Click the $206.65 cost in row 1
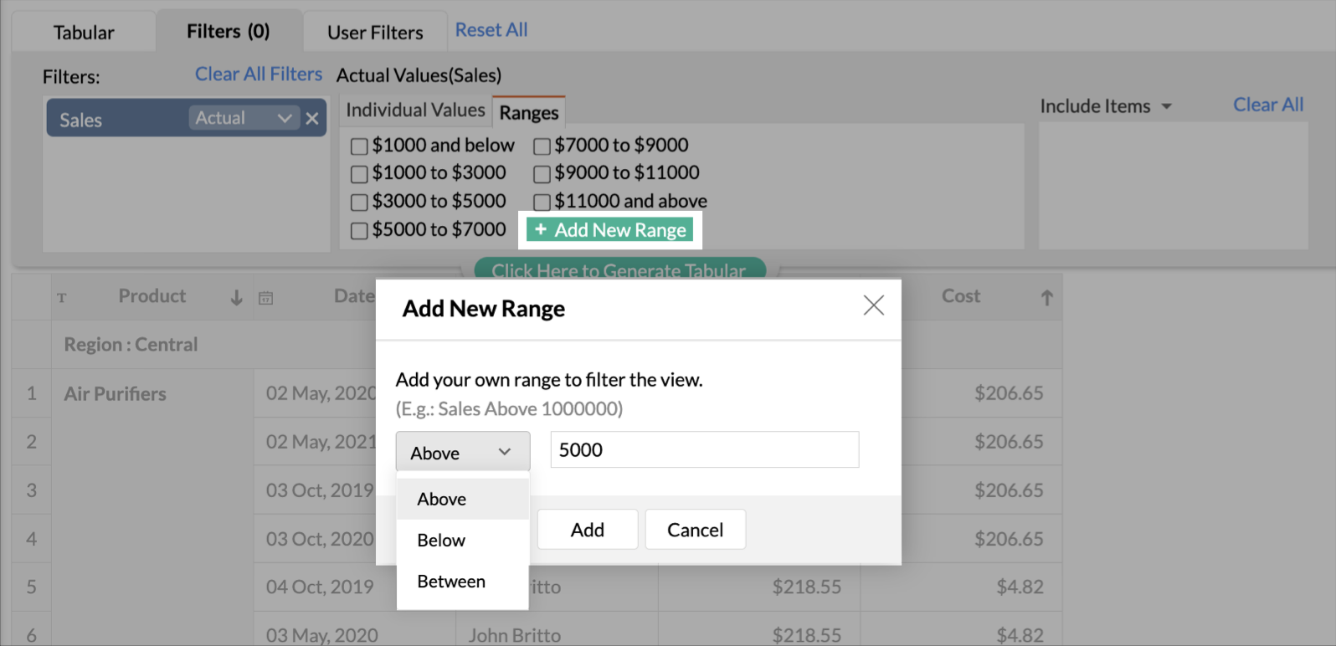Viewport: 1336px width, 646px height. pos(1009,393)
